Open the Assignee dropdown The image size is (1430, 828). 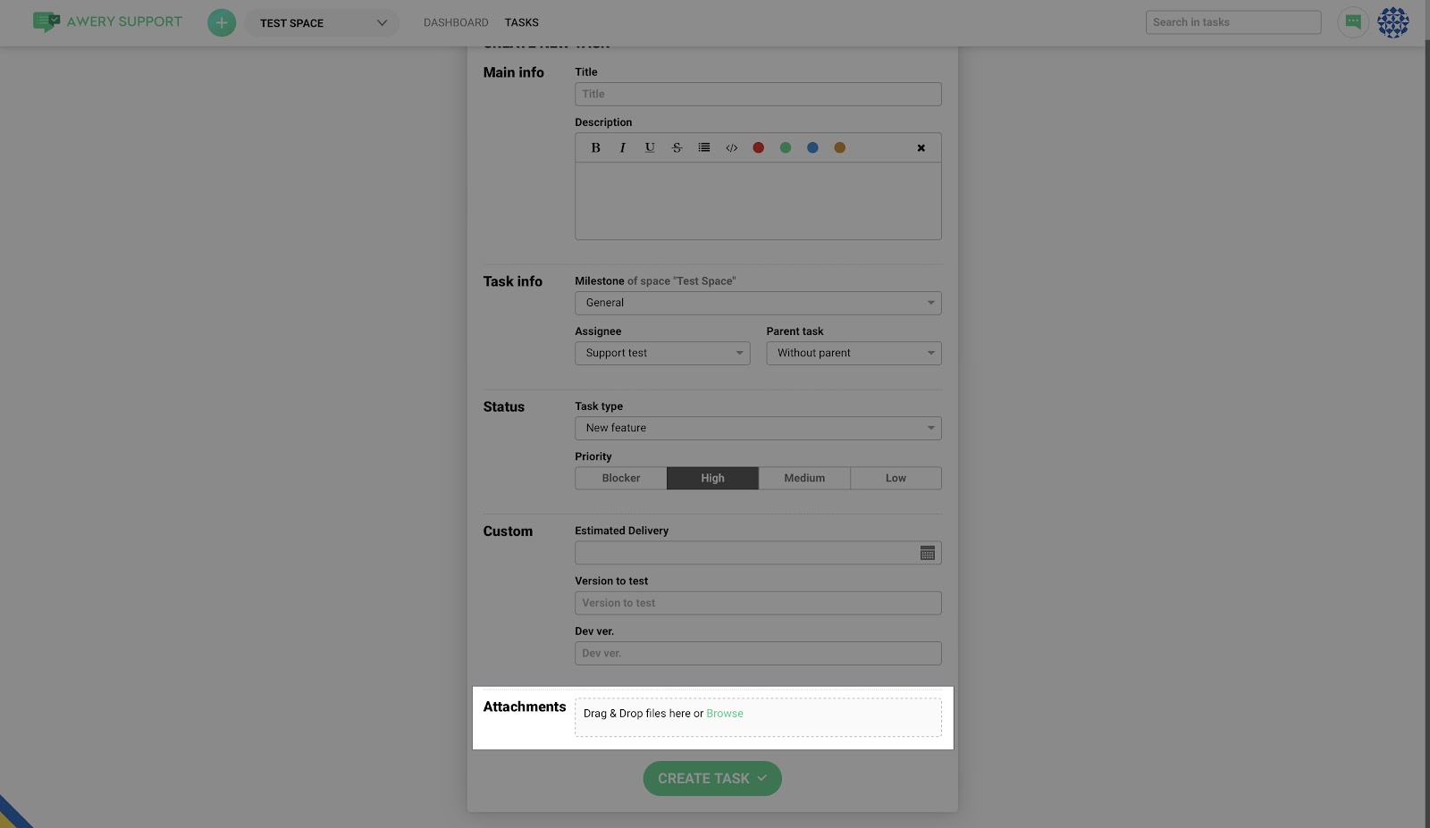tap(661, 354)
